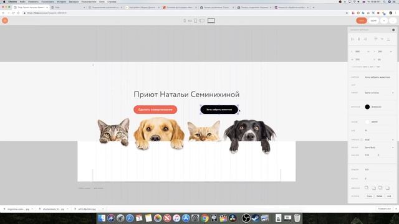Open App Store icon in the dock
399x224 pixels.
pos(186,218)
